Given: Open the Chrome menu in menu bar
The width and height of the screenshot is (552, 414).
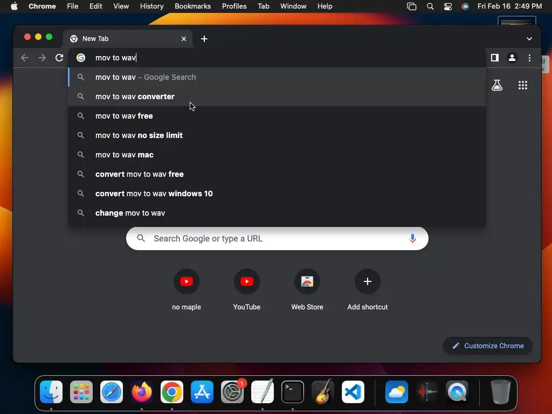Looking at the screenshot, I should pyautogui.click(x=42, y=6).
